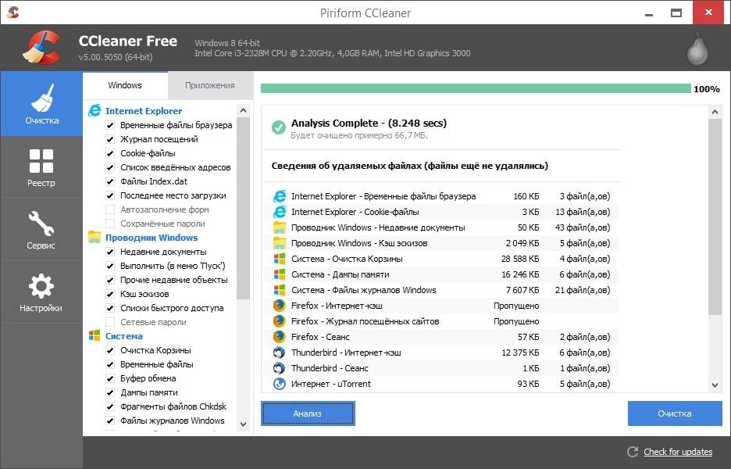731x469 pixels.
Task: Click the Анализ button
Action: [x=308, y=414]
